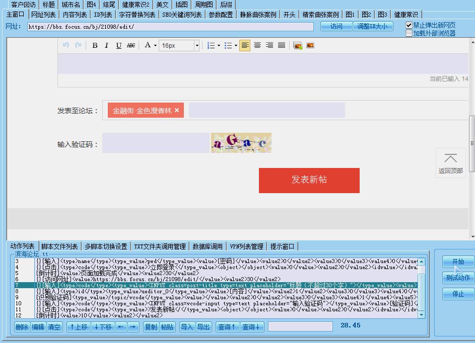Check the 加载外部浏览器 option
This screenshot has height=343, width=475.
tap(409, 33)
